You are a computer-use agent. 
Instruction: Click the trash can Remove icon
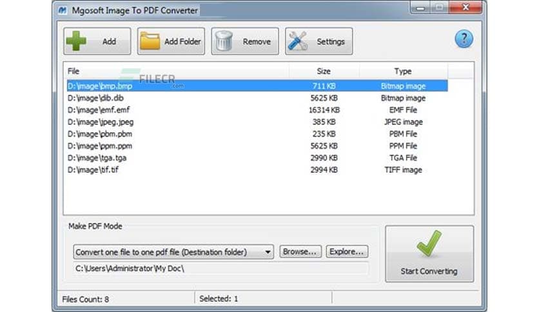point(224,41)
